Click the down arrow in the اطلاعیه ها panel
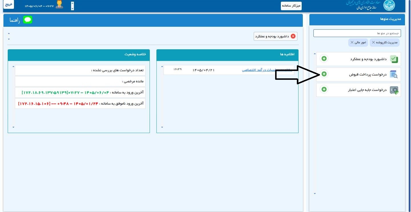The image size is (411, 212). tap(162, 127)
